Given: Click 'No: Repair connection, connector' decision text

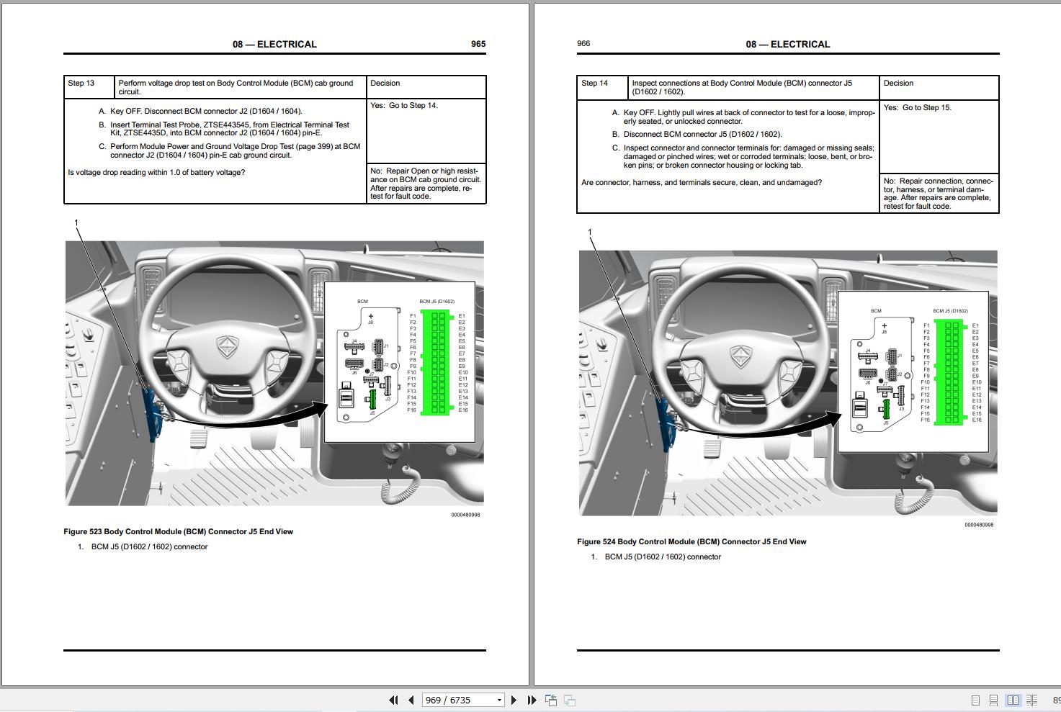Looking at the screenshot, I should [939, 194].
